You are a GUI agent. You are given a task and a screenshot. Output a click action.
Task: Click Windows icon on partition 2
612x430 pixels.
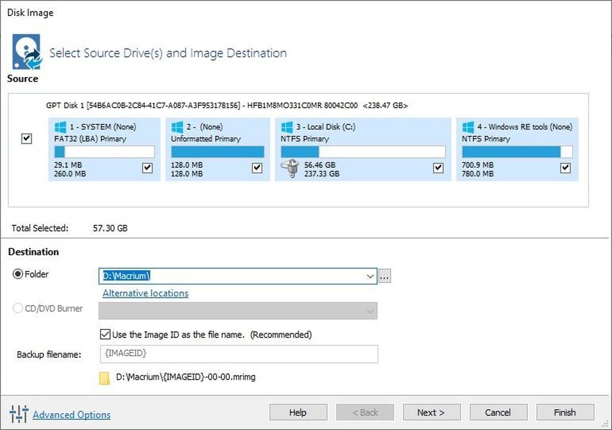click(177, 127)
